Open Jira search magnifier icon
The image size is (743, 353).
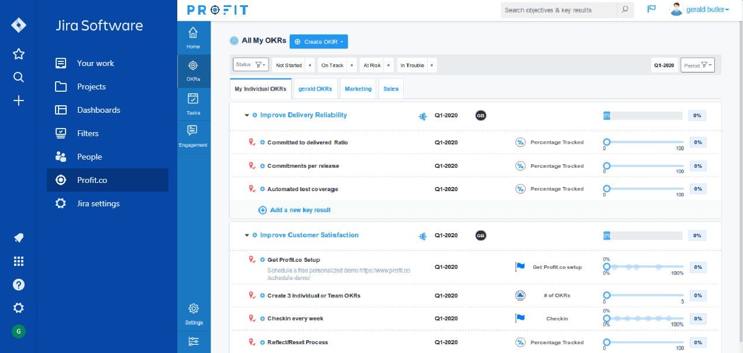(x=19, y=77)
